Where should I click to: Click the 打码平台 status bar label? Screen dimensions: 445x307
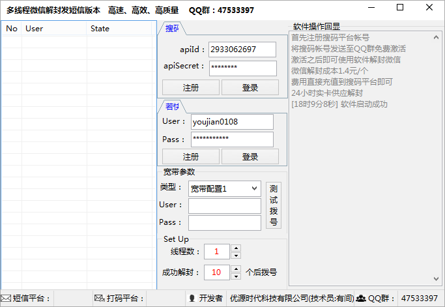(125, 298)
